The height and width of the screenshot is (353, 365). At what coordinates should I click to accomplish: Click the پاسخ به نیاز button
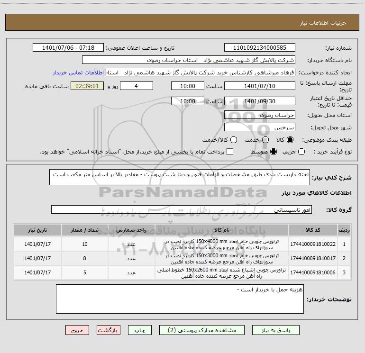click(x=276, y=330)
